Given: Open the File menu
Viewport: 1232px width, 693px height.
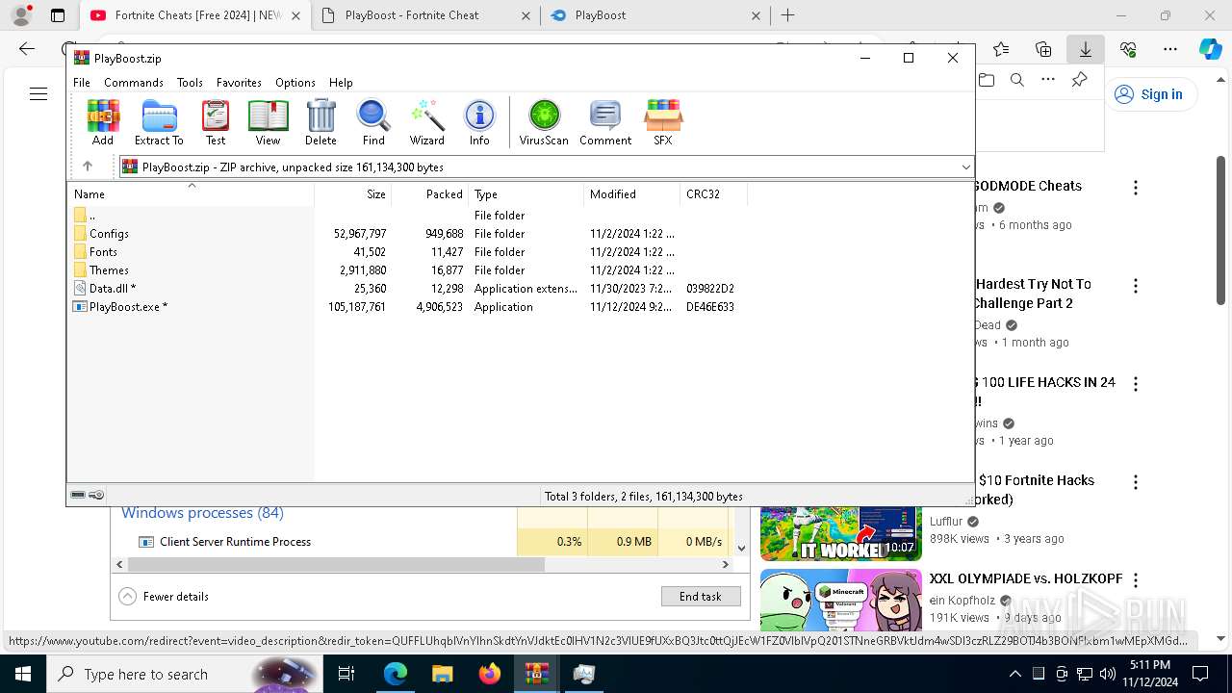Looking at the screenshot, I should coord(82,83).
